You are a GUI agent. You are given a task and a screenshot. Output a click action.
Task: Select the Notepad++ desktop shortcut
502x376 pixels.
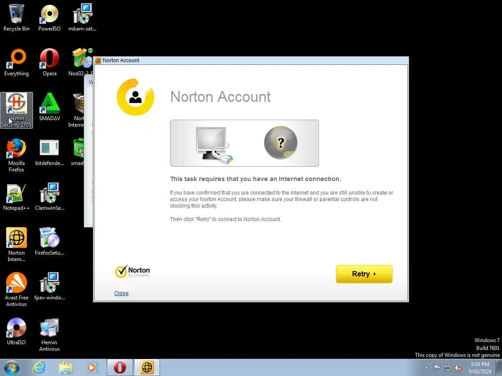(x=16, y=197)
